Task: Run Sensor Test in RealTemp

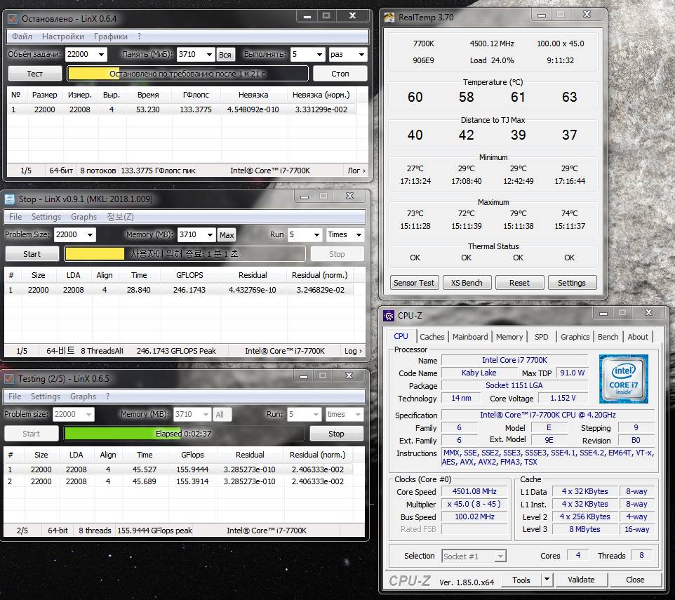Action: coord(414,283)
